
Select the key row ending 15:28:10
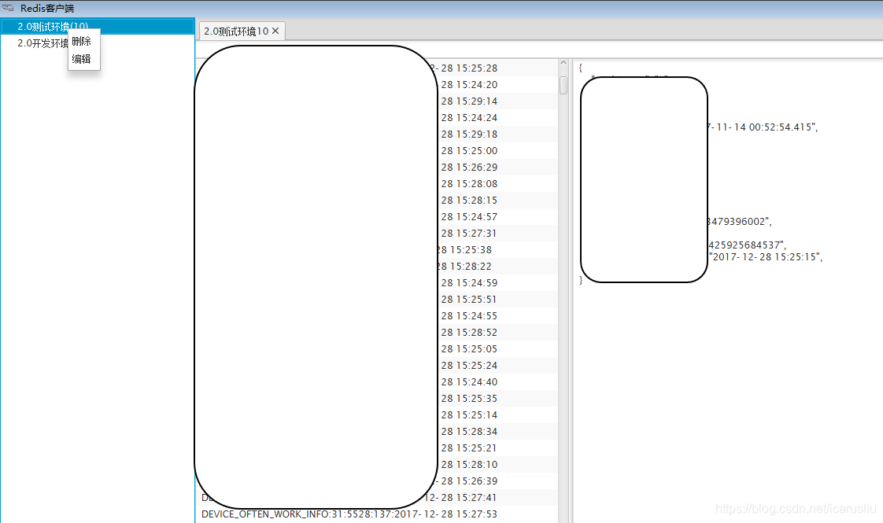(376, 465)
